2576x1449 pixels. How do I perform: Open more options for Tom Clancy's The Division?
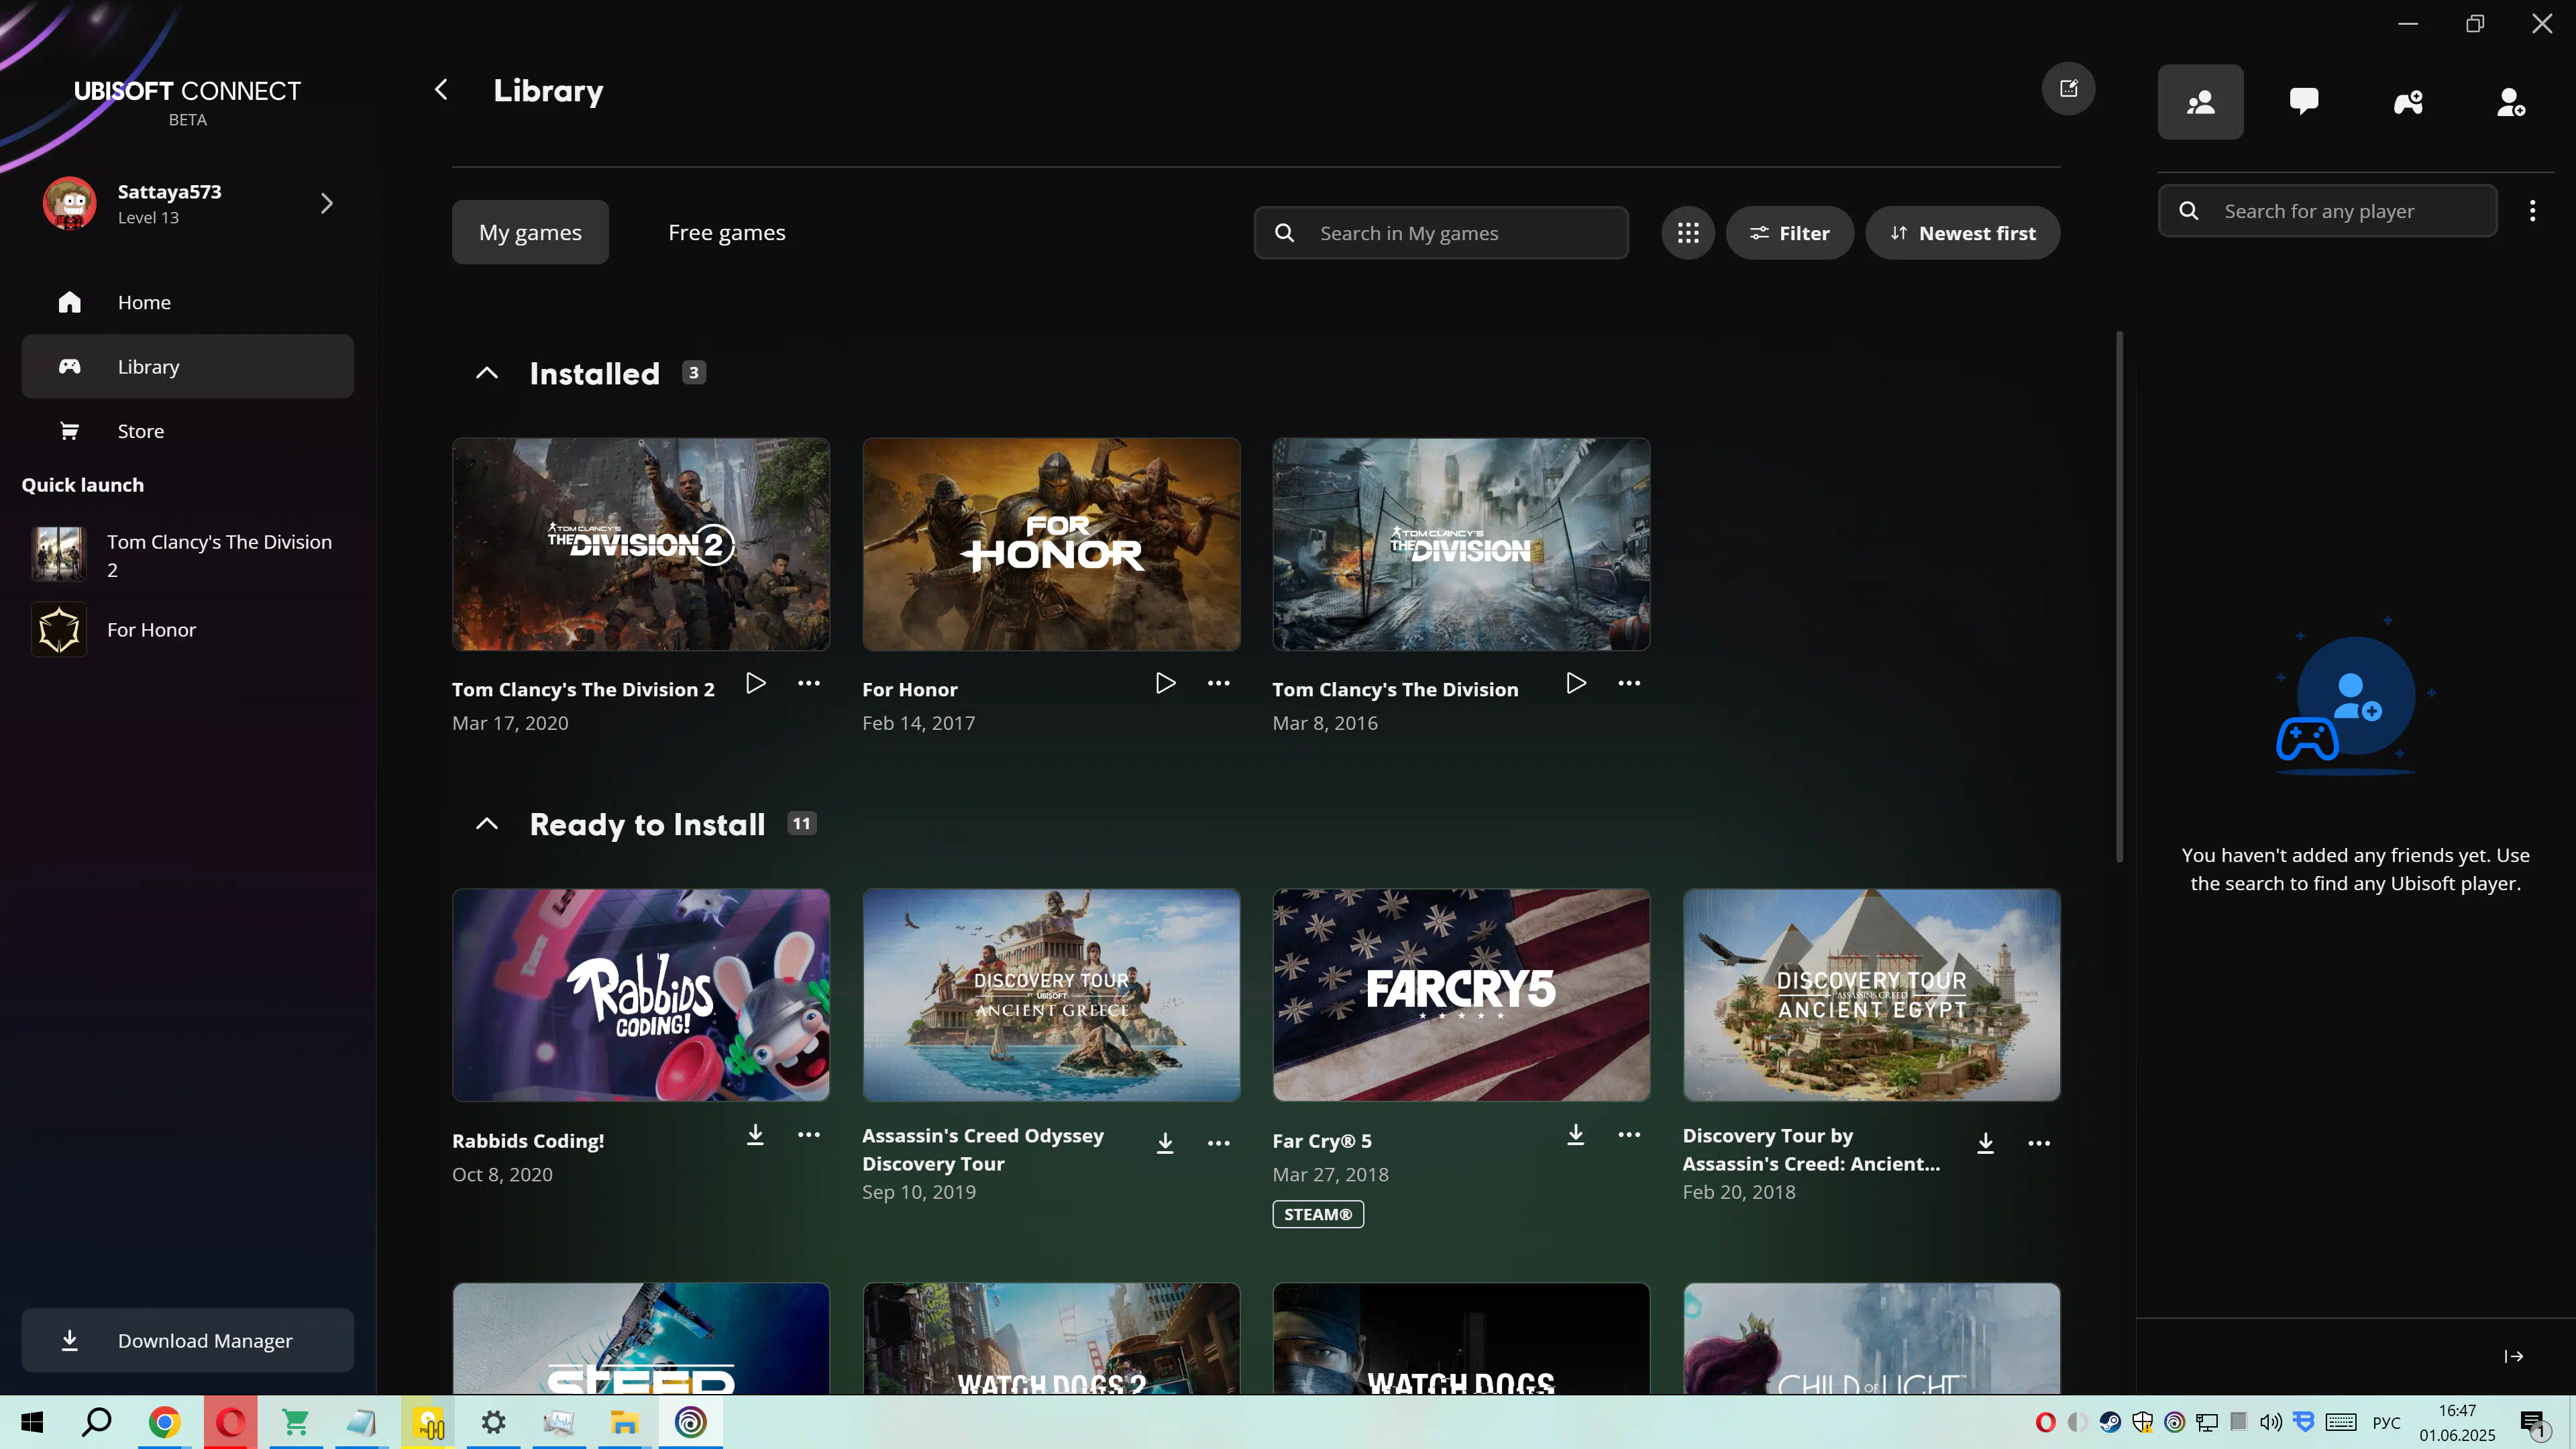(x=1629, y=683)
